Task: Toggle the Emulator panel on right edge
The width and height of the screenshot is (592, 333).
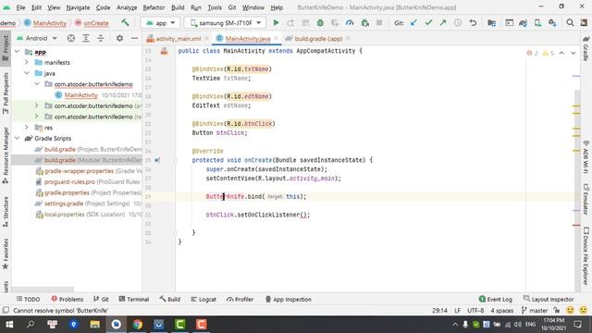Action: pyautogui.click(x=586, y=200)
